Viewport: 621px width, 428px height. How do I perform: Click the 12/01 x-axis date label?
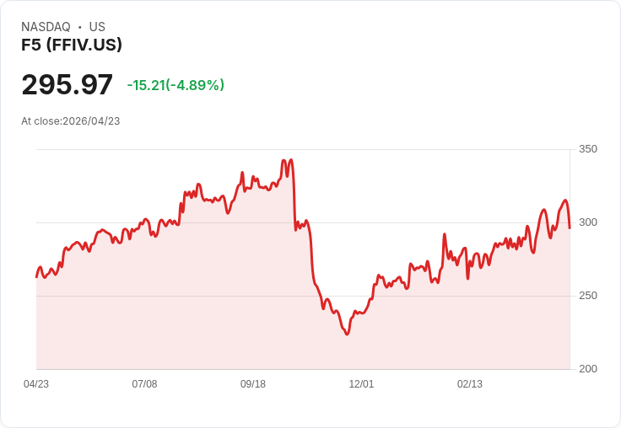361,384
